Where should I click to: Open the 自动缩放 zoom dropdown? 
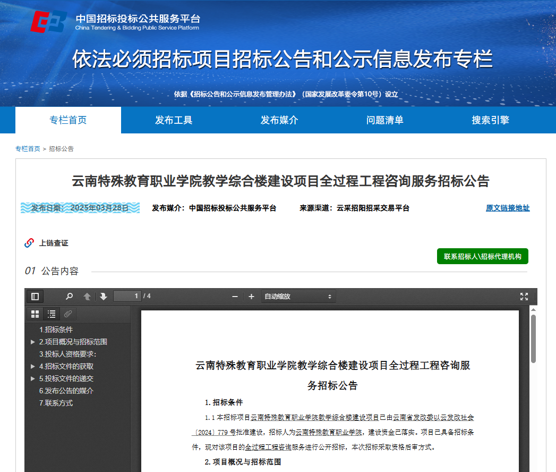pos(298,296)
